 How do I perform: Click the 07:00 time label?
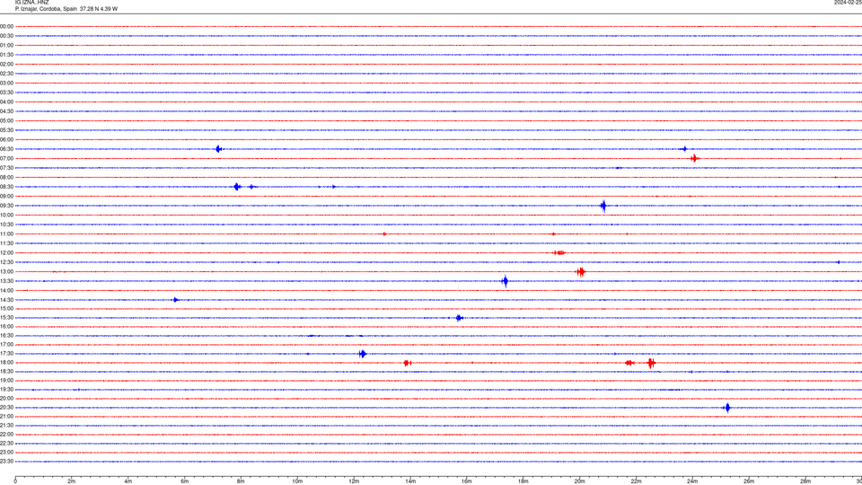6,158
